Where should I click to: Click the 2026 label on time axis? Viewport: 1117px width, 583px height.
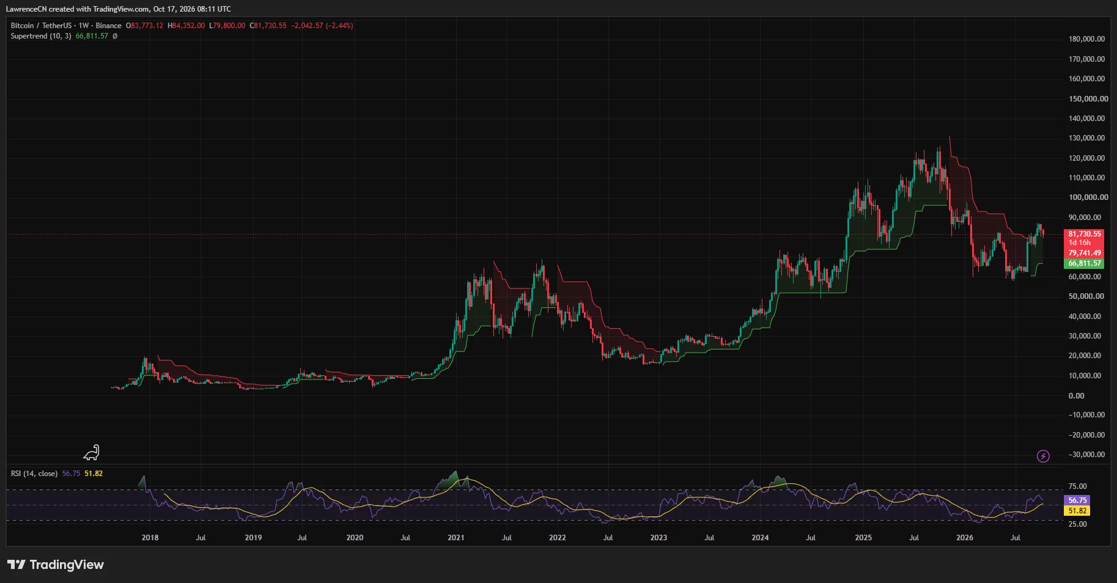click(965, 538)
